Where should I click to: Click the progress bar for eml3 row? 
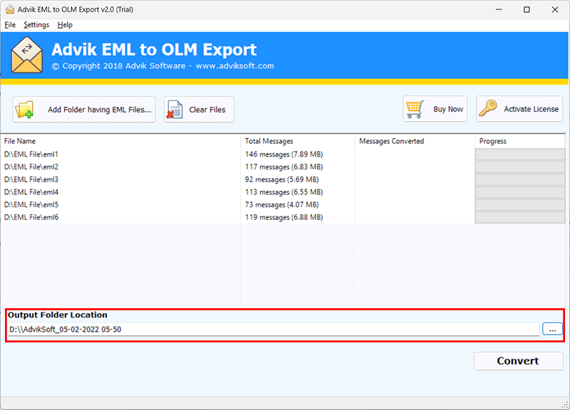520,179
